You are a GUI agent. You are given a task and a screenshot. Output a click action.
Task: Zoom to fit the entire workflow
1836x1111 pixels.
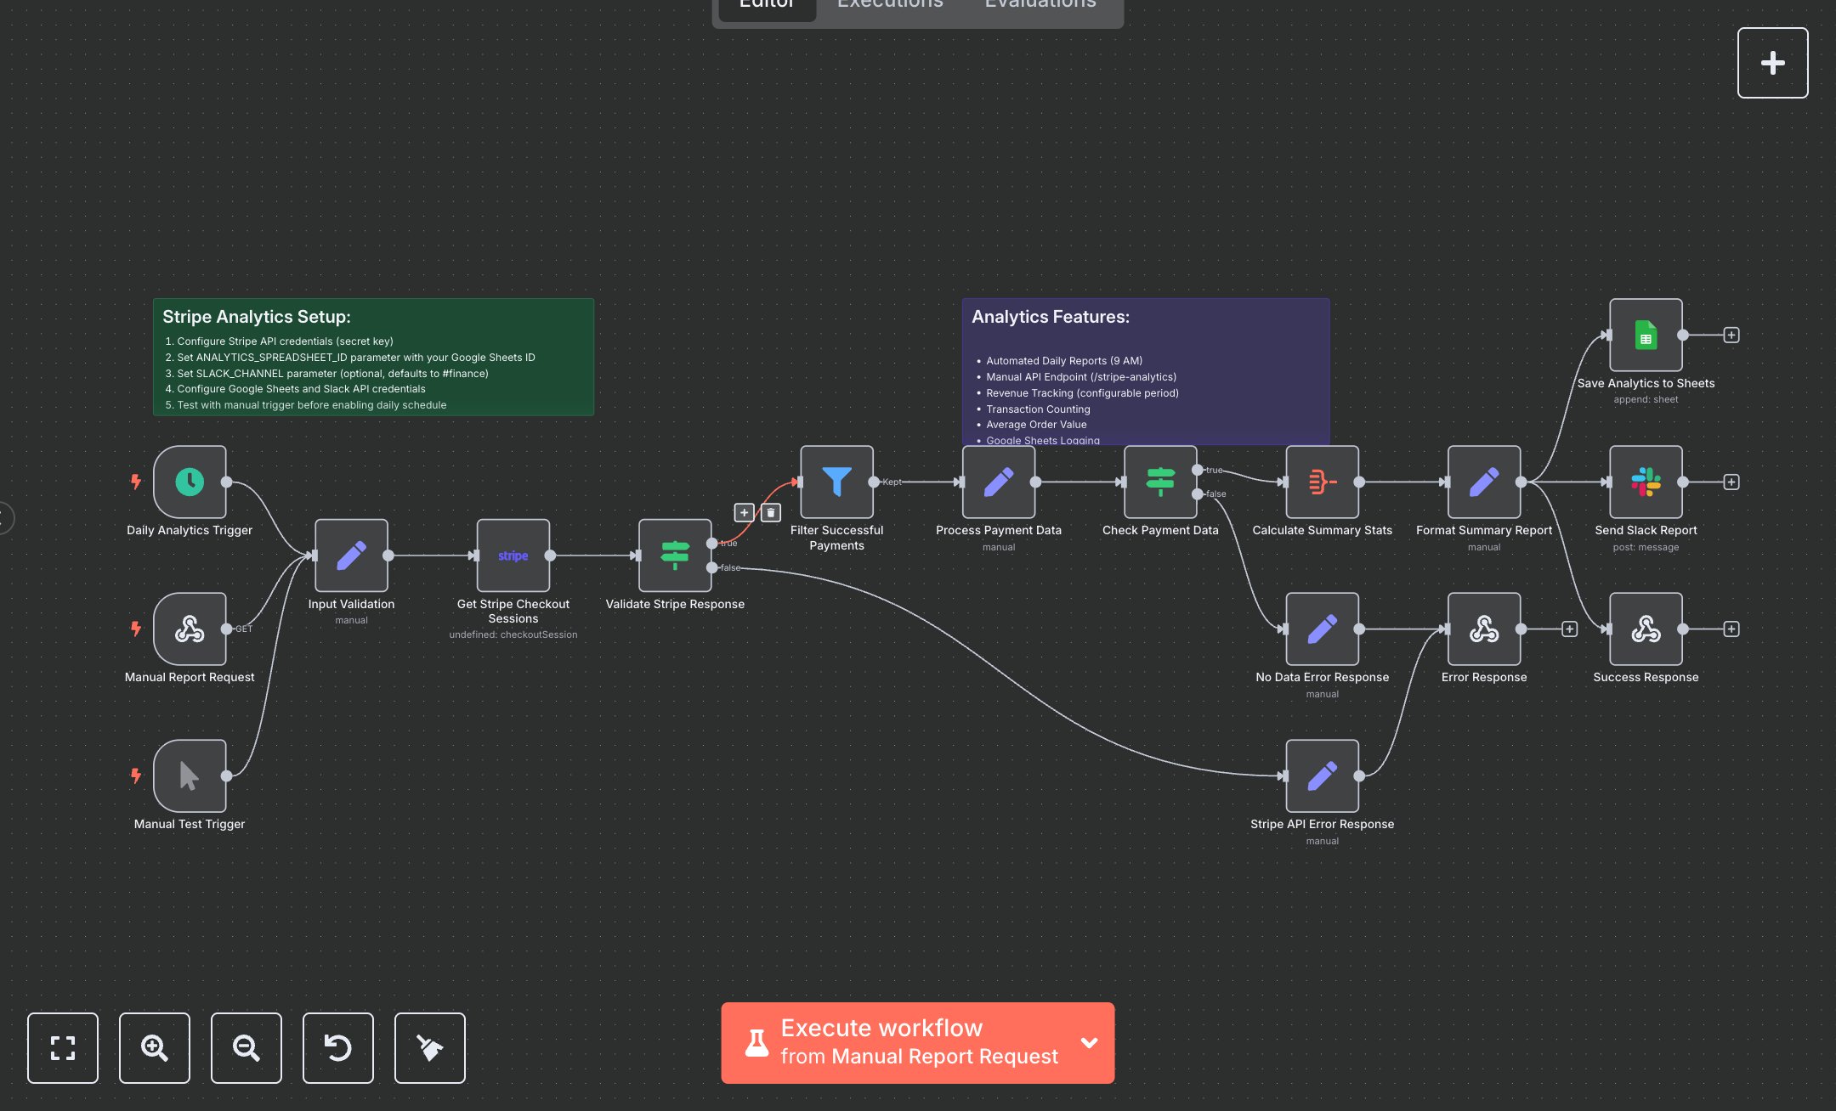pyautogui.click(x=62, y=1048)
